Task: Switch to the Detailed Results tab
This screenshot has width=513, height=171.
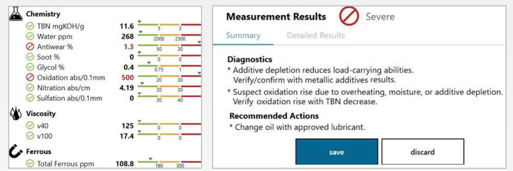Action: [316, 35]
